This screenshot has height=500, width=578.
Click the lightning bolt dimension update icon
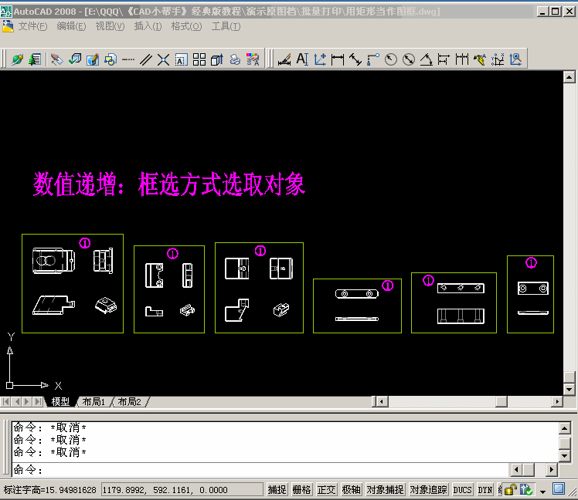pyautogui.click(x=480, y=59)
